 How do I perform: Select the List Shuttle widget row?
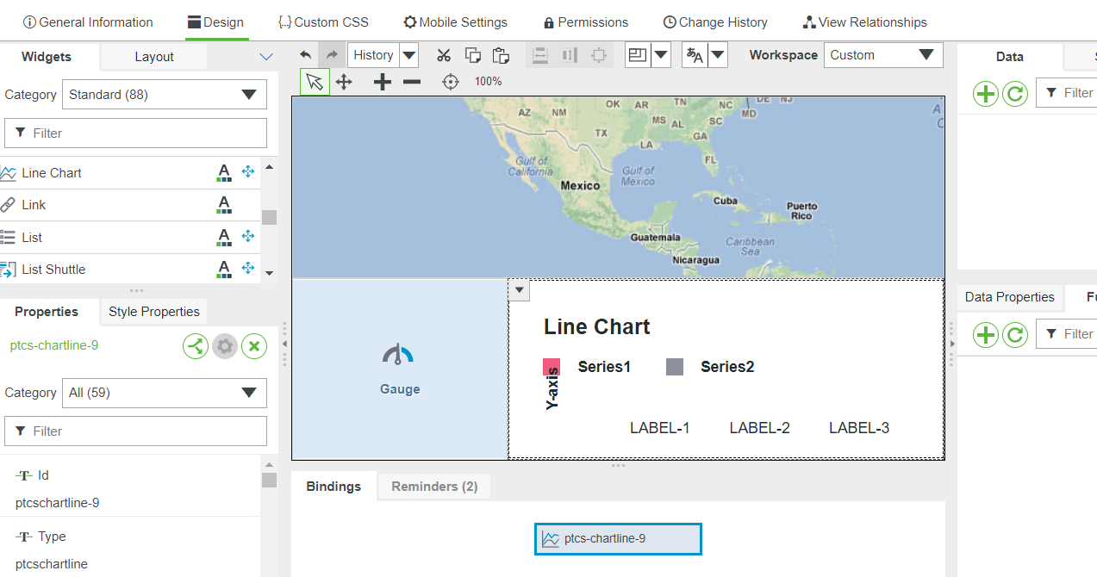pyautogui.click(x=130, y=270)
